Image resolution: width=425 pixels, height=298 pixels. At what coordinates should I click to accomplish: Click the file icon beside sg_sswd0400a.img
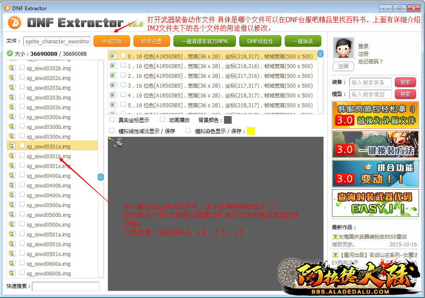(11, 176)
